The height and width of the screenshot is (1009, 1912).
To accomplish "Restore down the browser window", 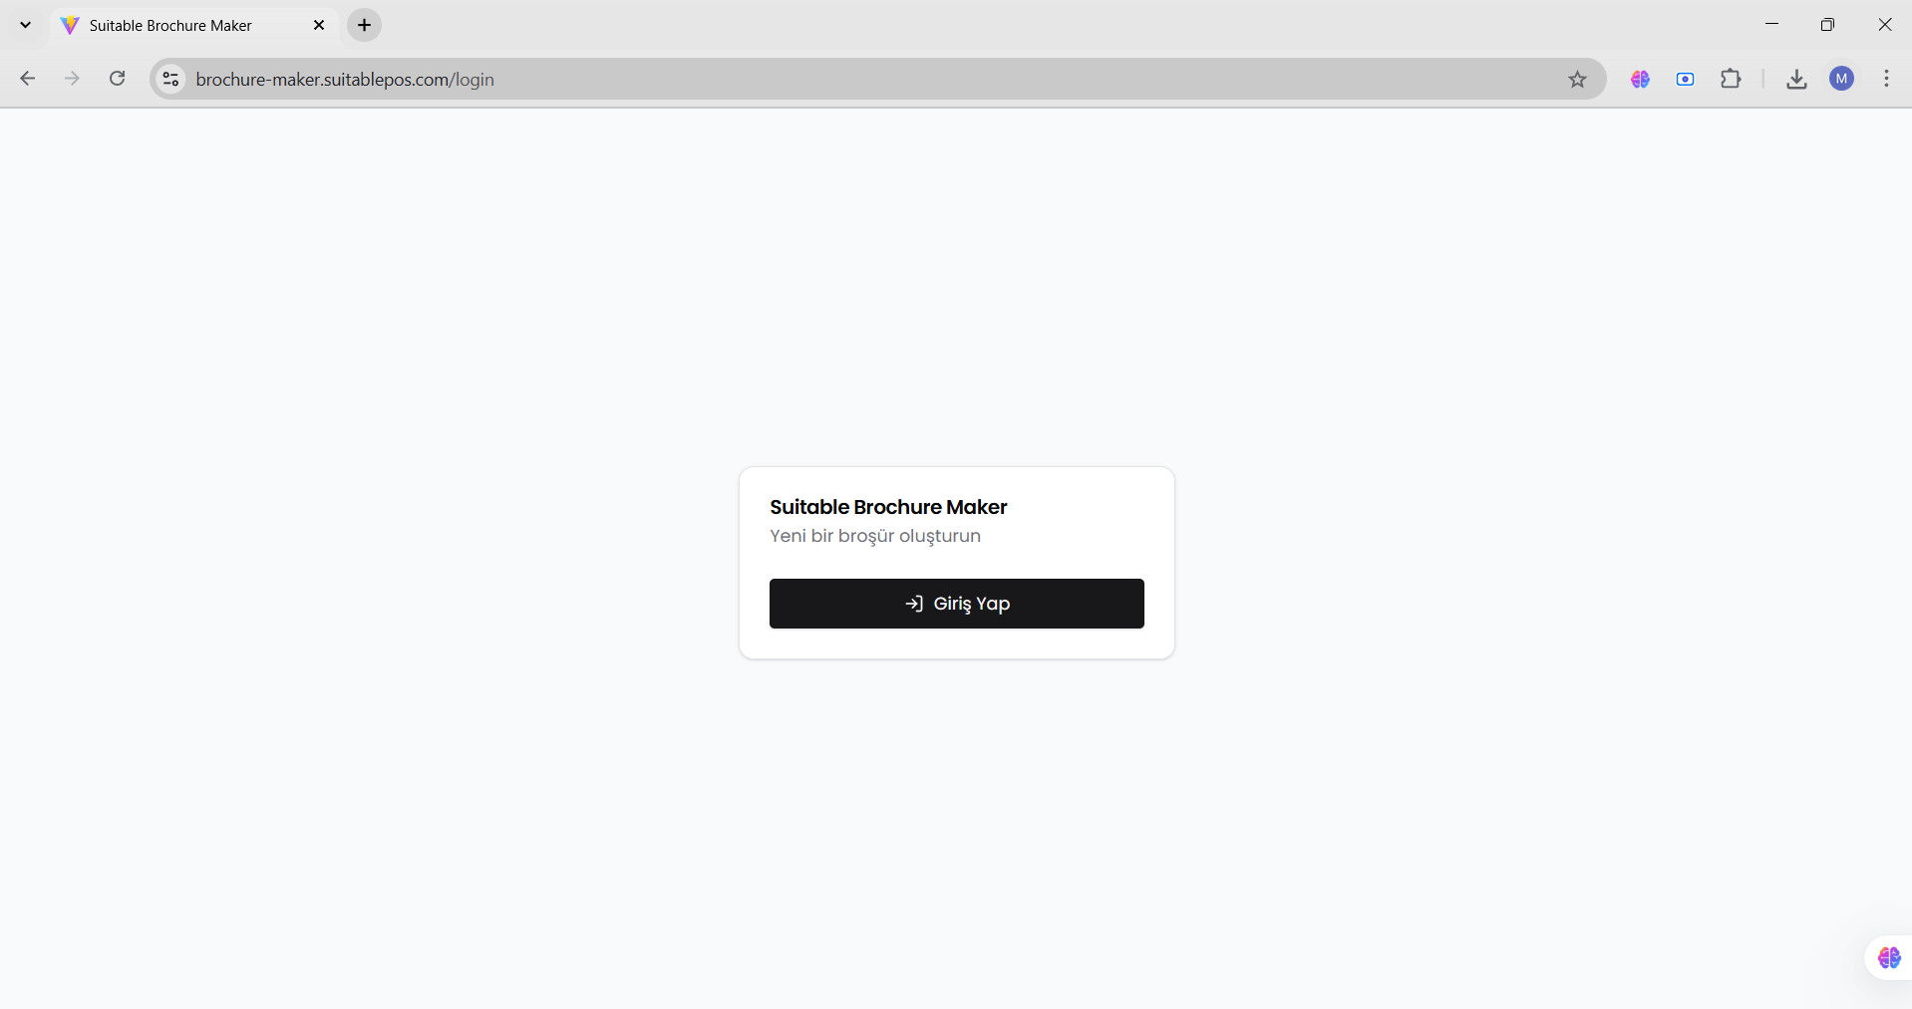I will pos(1827,25).
